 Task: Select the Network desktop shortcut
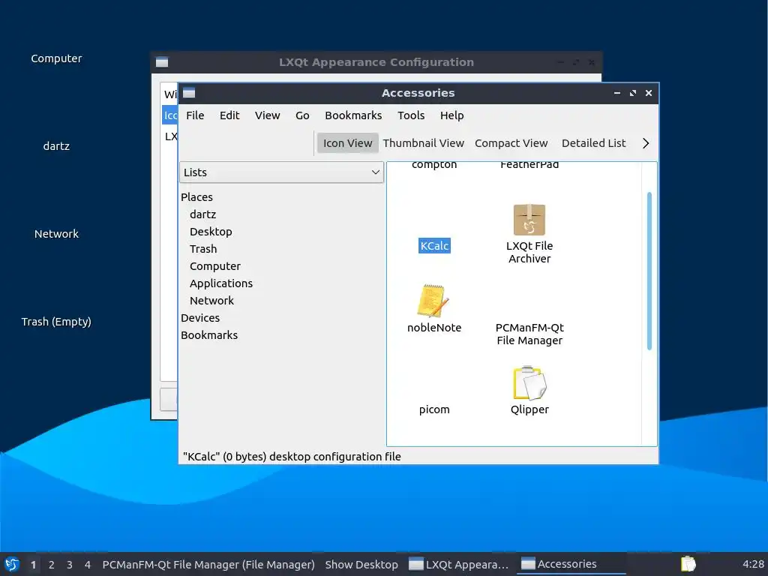click(x=56, y=234)
